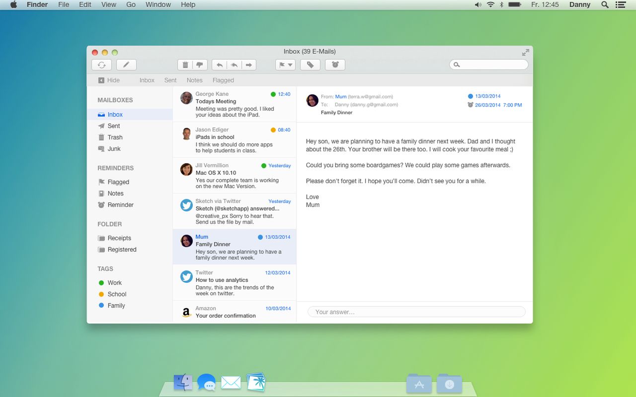Mark email as junk with thumbs-down icon
The width and height of the screenshot is (636, 397).
pos(200,65)
